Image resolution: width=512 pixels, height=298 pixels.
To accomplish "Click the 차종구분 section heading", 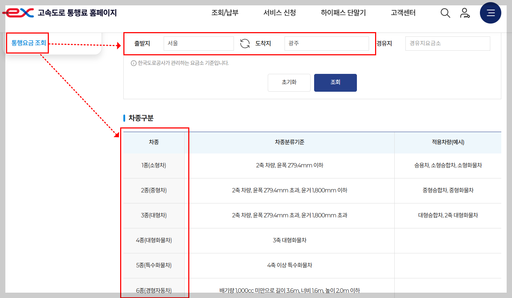I will tap(141, 118).
